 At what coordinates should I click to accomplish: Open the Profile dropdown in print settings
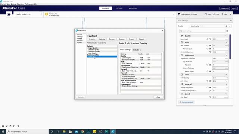pyautogui.click(x=210, y=26)
